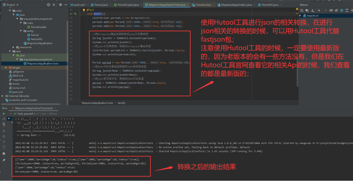Collapse all nodes in Project panel
Viewport: 353px width, 181px height.
tap(54, 5)
